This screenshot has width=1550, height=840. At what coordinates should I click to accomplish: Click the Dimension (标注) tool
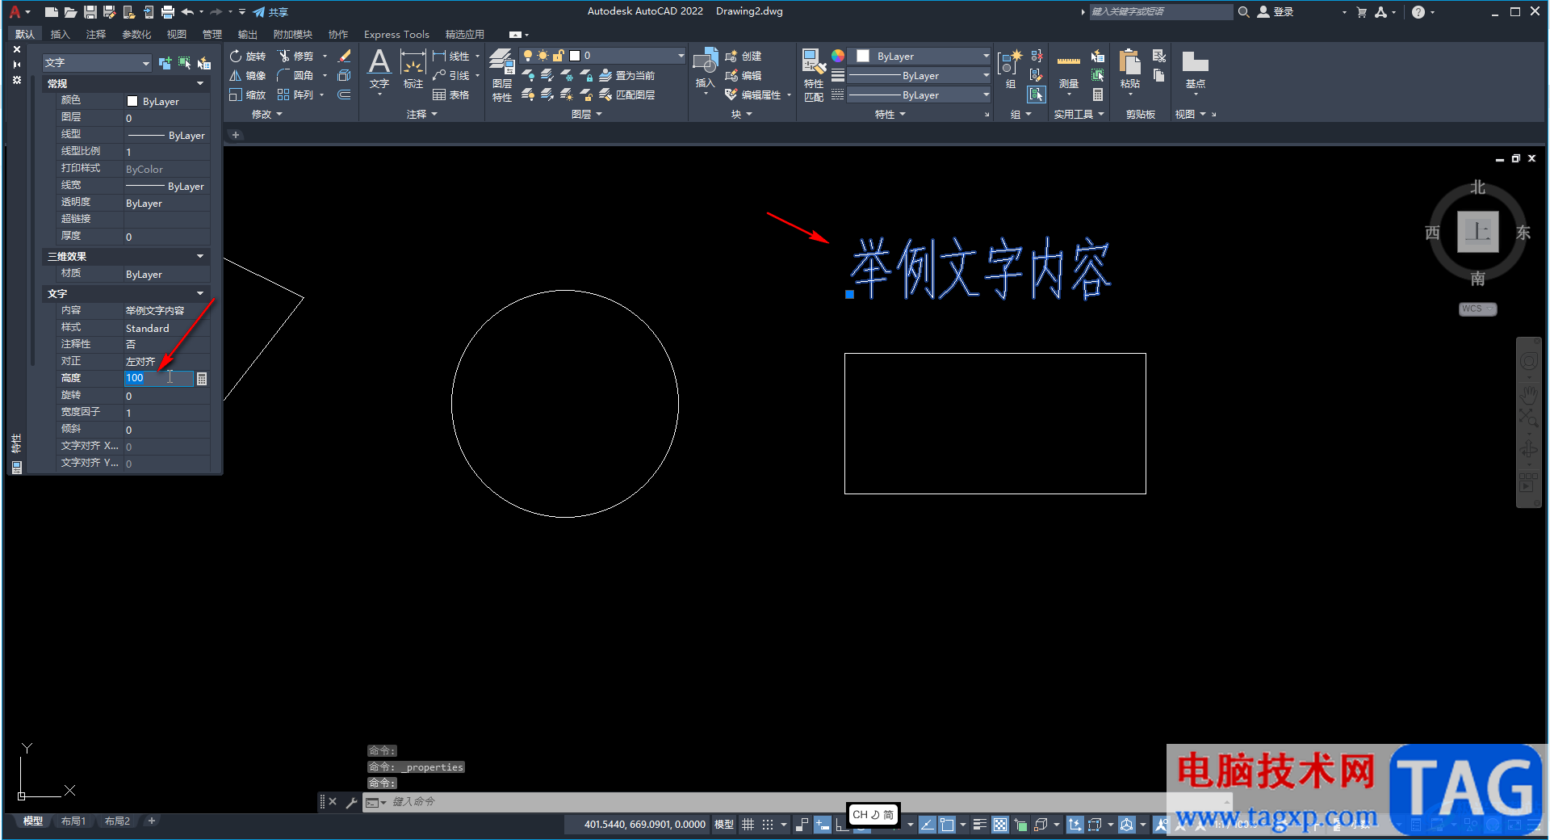413,69
